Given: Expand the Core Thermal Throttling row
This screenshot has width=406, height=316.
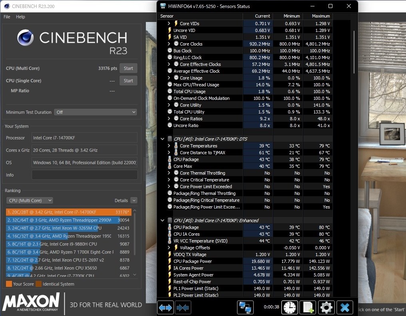Looking at the screenshot, I should pyautogui.click(x=169, y=173).
